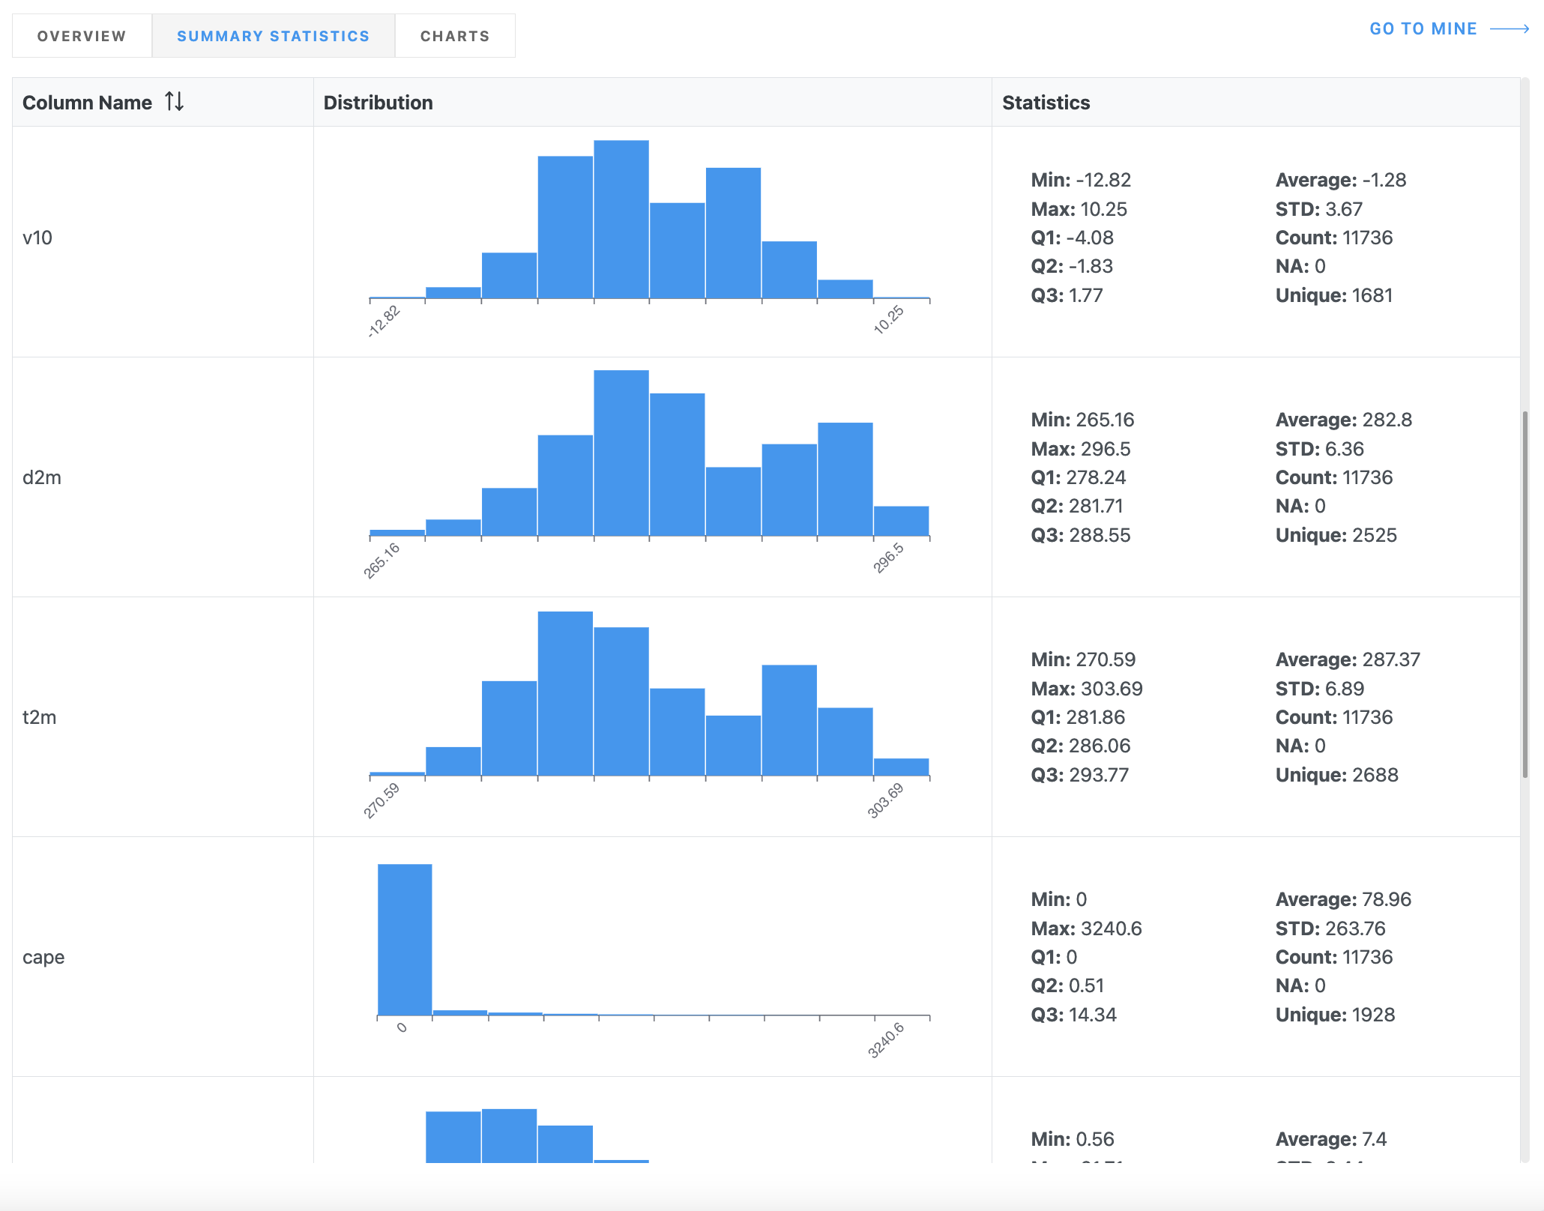Click the Go To Mine link
Image resolution: width=1544 pixels, height=1211 pixels.
point(1423,29)
